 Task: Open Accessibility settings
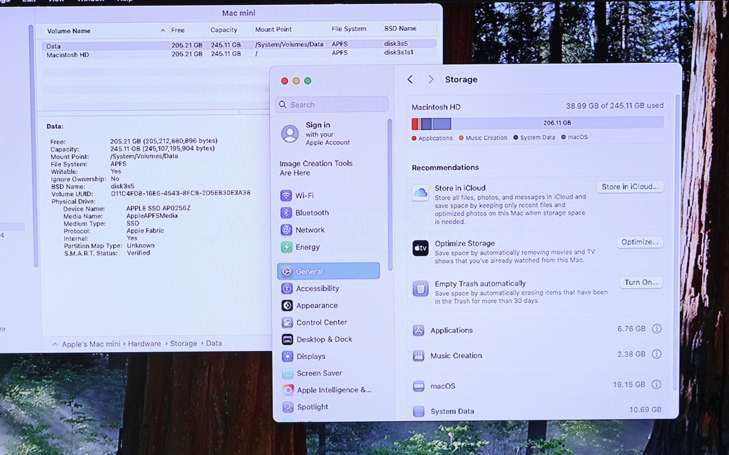pos(317,288)
